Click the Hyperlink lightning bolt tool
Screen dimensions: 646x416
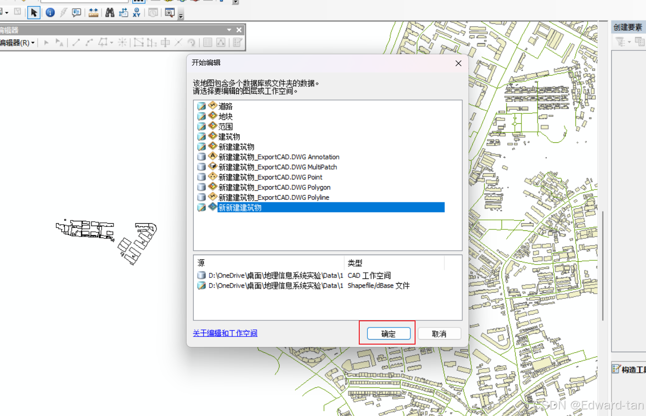(x=63, y=13)
